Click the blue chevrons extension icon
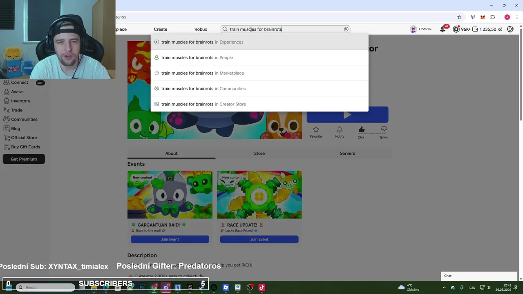The image size is (523, 294). (x=473, y=17)
